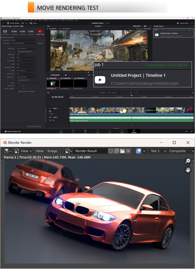Unlink the Render Result image with X

tap(128, 151)
